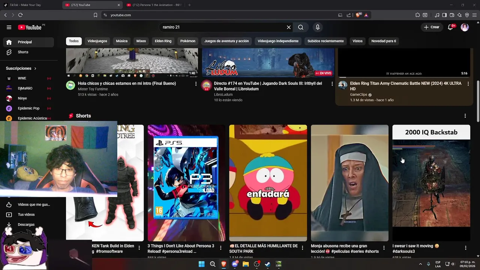Select the Pokémon filter chip
The image size is (480, 270).
(x=188, y=41)
